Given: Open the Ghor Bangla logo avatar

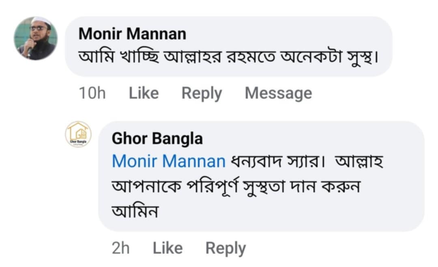Looking at the screenshot, I should tap(78, 134).
